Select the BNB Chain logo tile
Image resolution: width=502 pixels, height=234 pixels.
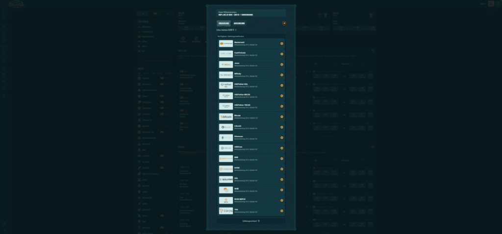[x=226, y=159]
